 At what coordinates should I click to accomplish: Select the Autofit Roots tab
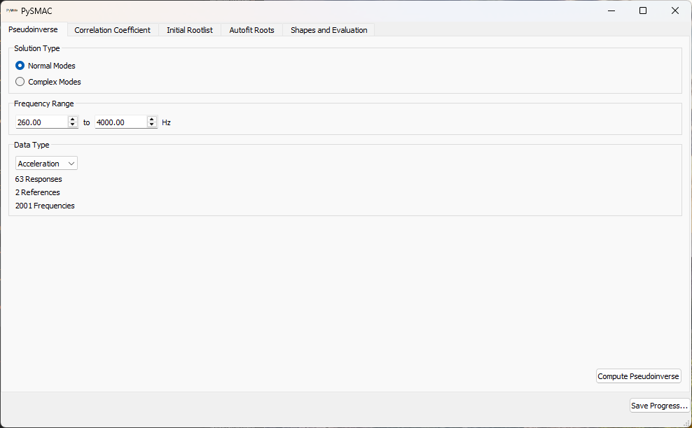[x=251, y=30]
